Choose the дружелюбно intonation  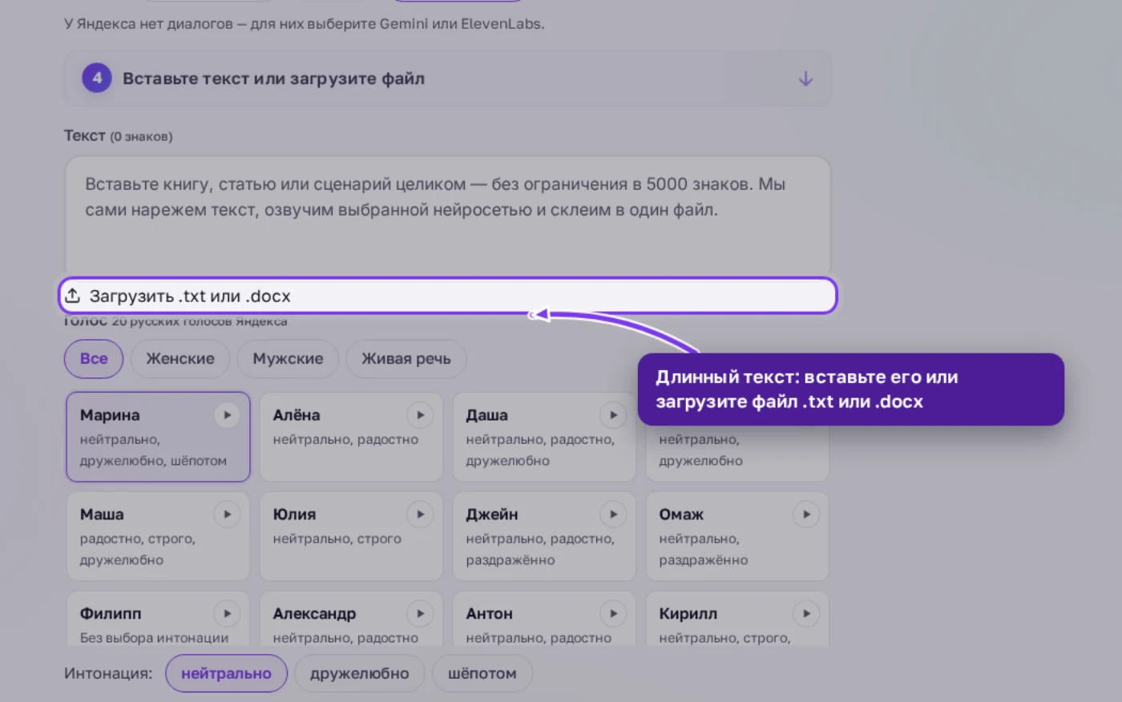pyautogui.click(x=360, y=674)
